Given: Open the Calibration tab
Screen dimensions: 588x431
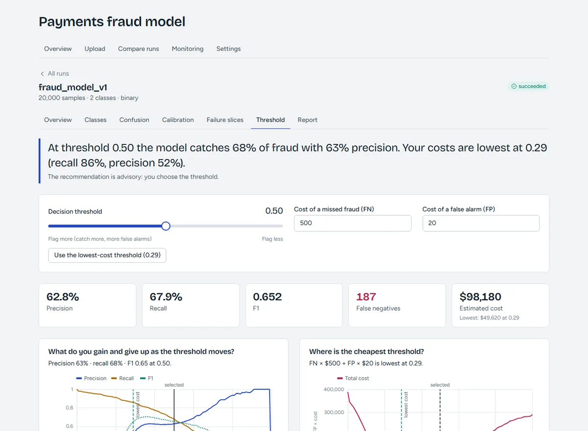Looking at the screenshot, I should [x=178, y=120].
